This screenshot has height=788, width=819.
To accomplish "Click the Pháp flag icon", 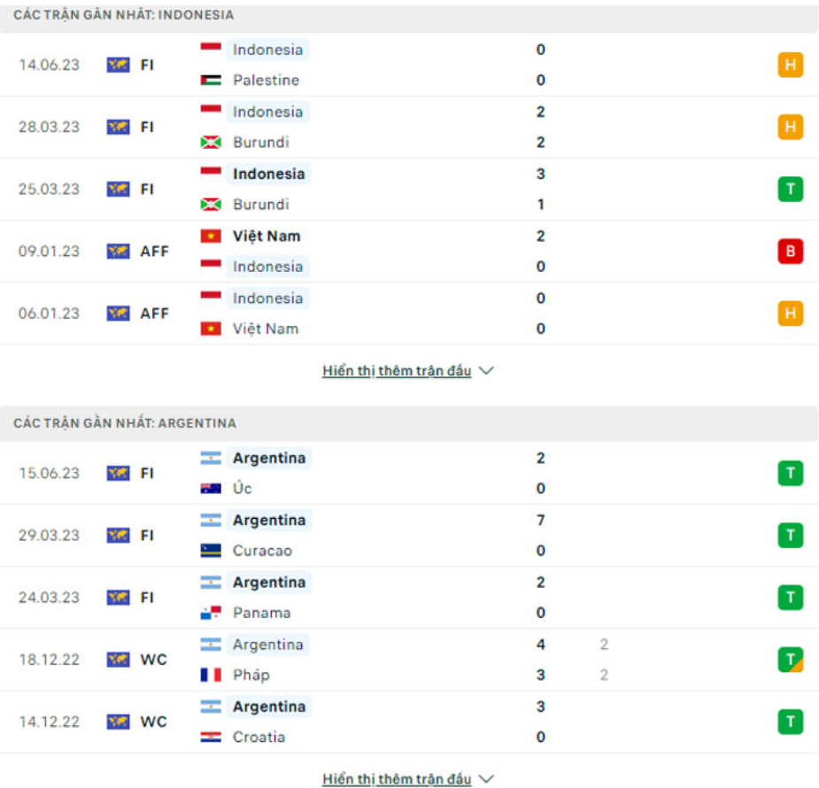I will pyautogui.click(x=212, y=675).
